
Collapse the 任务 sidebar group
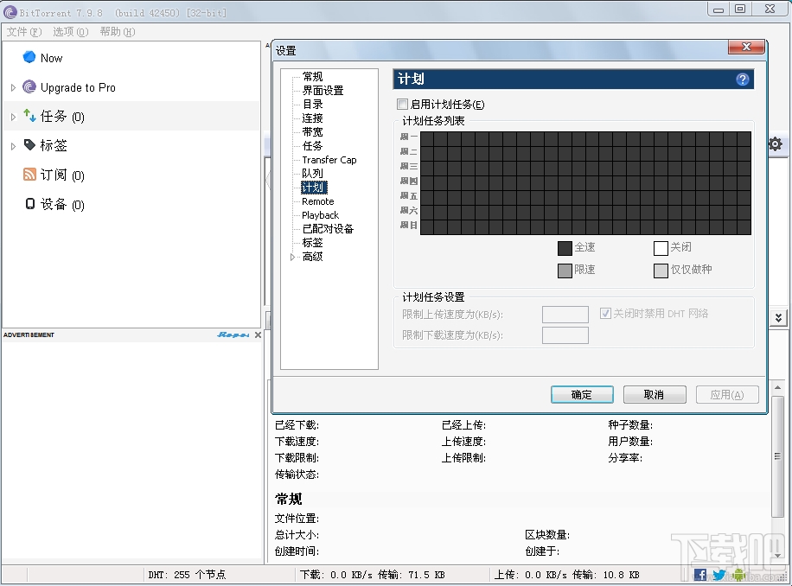(x=14, y=116)
